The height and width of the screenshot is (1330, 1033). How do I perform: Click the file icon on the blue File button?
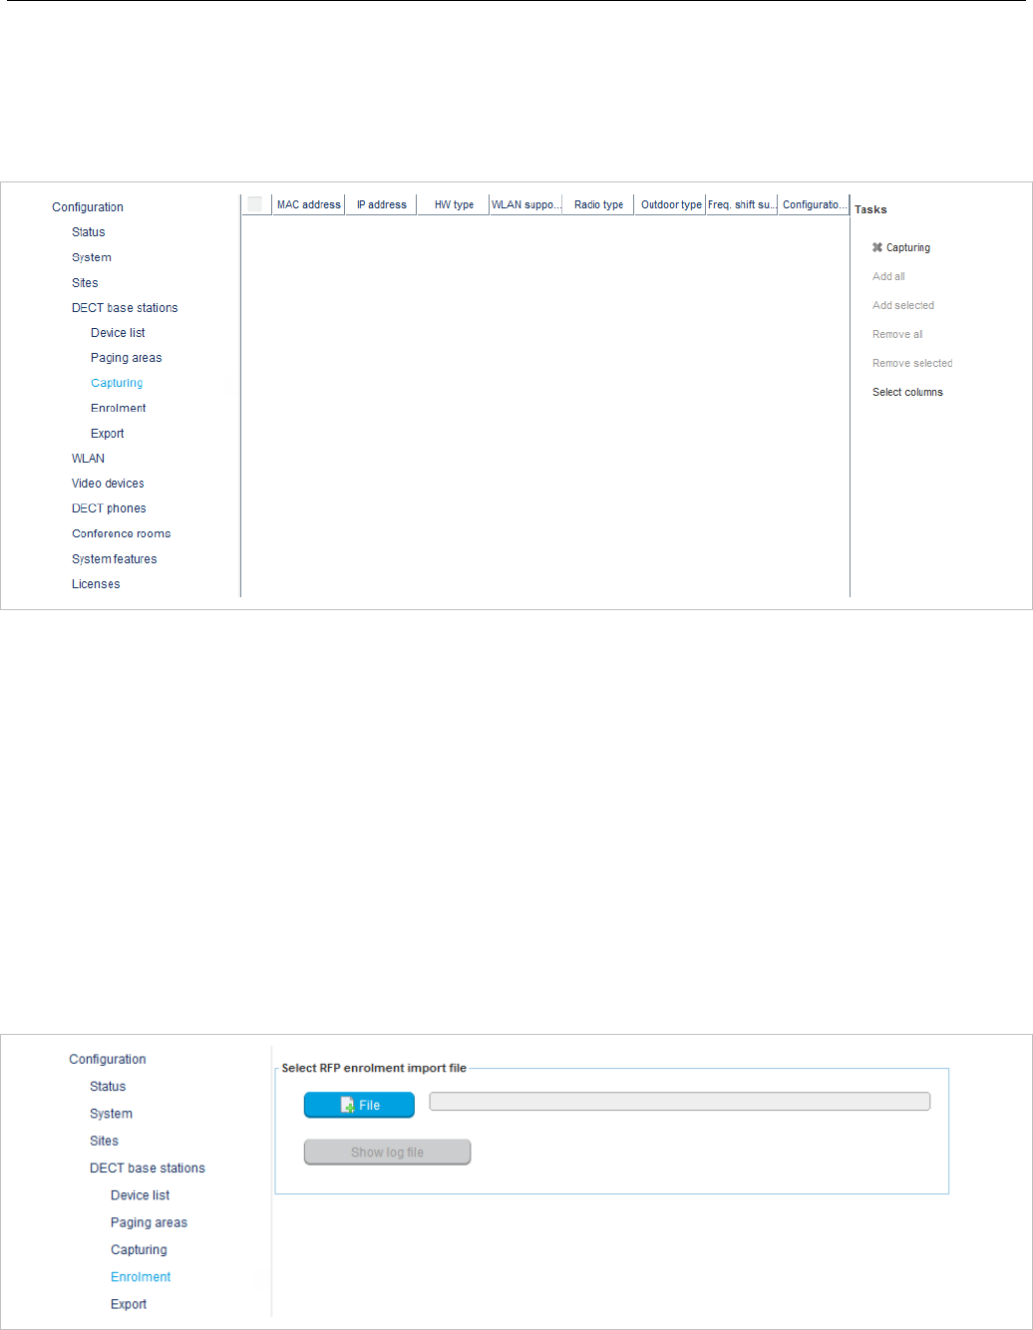click(348, 1105)
